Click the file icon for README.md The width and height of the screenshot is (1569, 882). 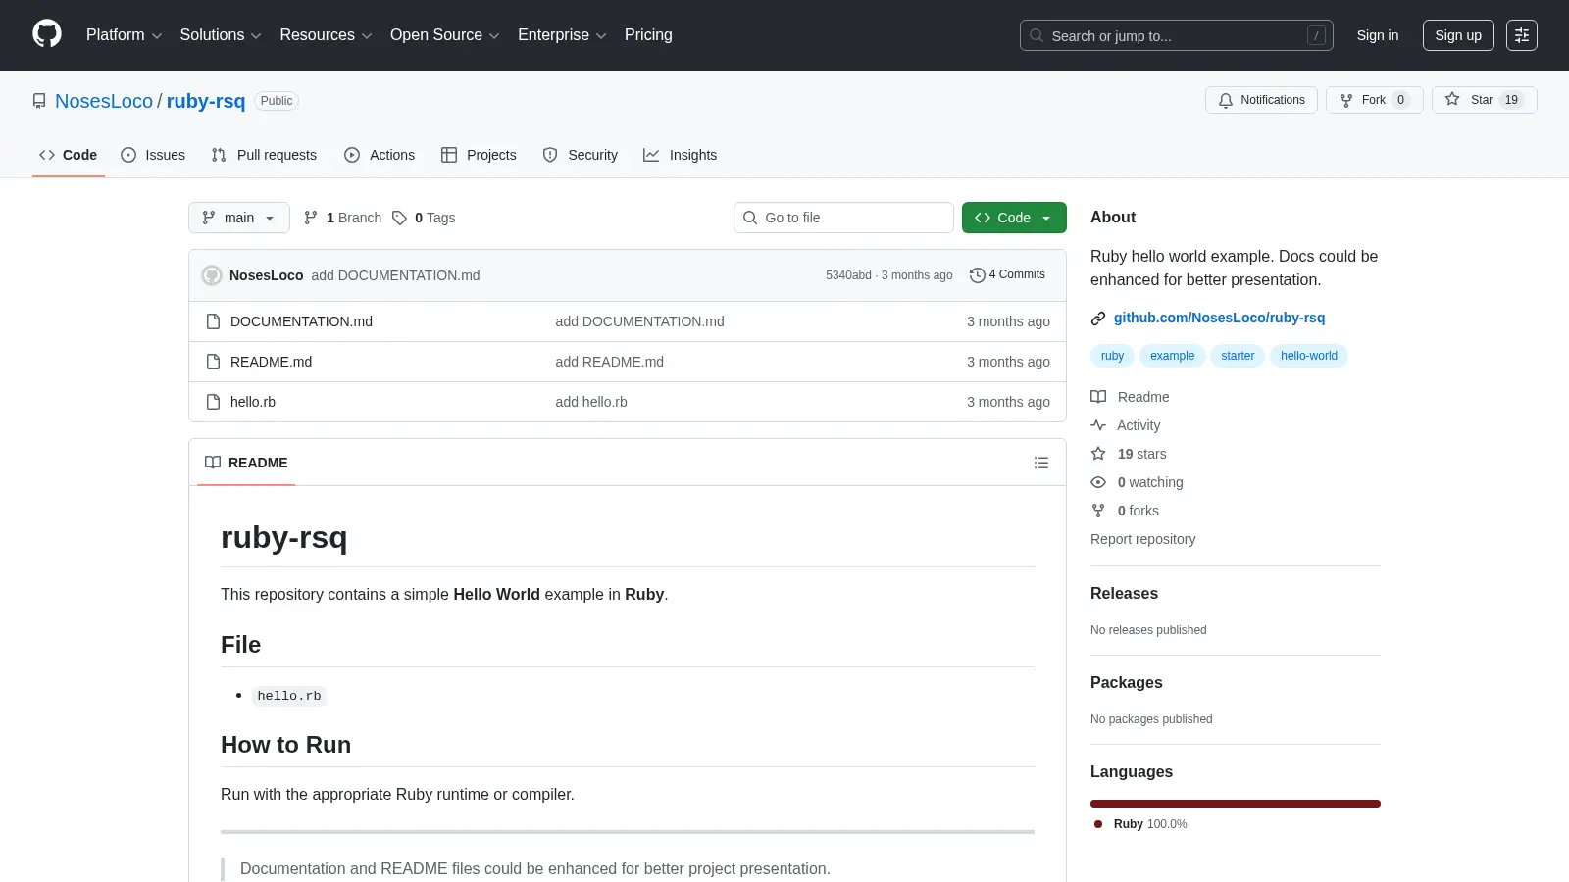(213, 362)
